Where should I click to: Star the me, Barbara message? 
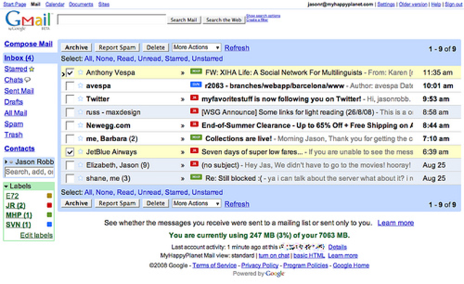(x=80, y=138)
